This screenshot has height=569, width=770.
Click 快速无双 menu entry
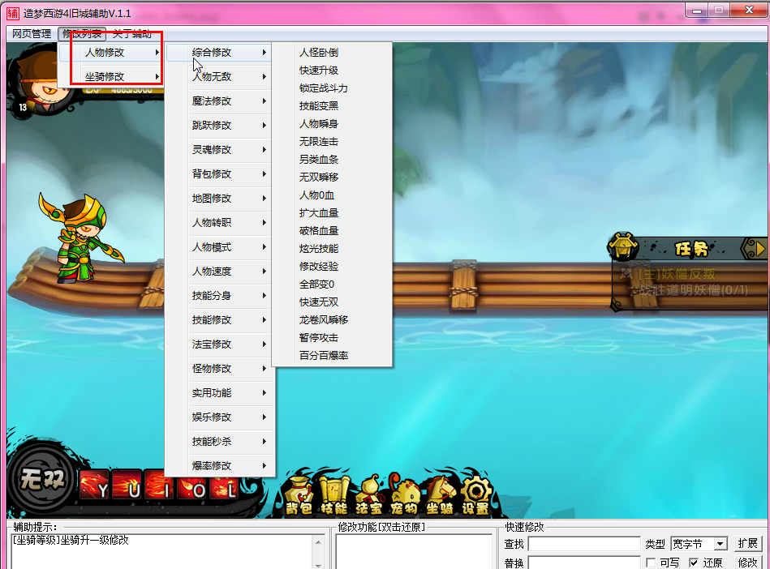333,302
